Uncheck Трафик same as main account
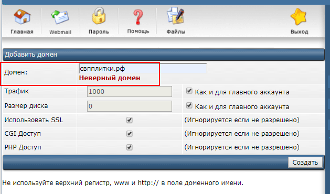 pos(189,91)
